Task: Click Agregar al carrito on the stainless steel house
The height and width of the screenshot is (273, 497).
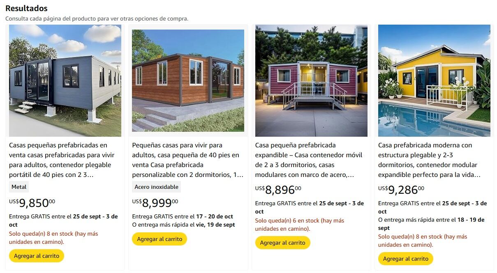Action: [x=159, y=239]
